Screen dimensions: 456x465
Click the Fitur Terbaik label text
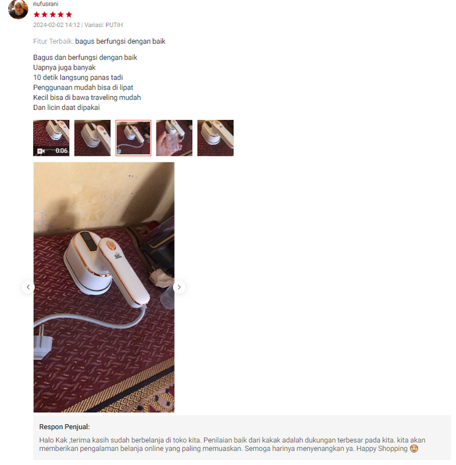(53, 41)
